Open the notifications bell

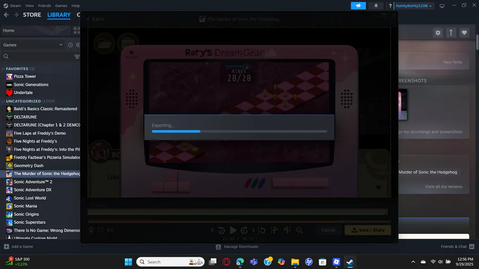coord(376,6)
